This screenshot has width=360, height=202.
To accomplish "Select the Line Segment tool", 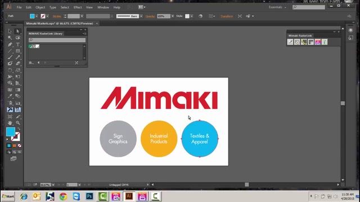I will (x=10, y=51).
